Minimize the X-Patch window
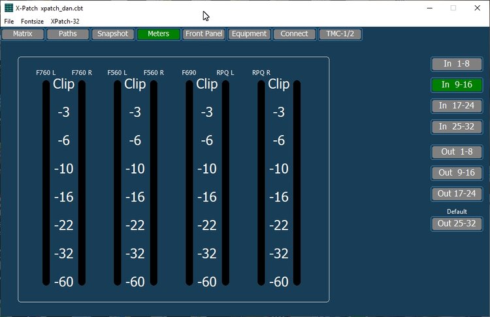This screenshot has height=317, width=490. click(x=430, y=8)
